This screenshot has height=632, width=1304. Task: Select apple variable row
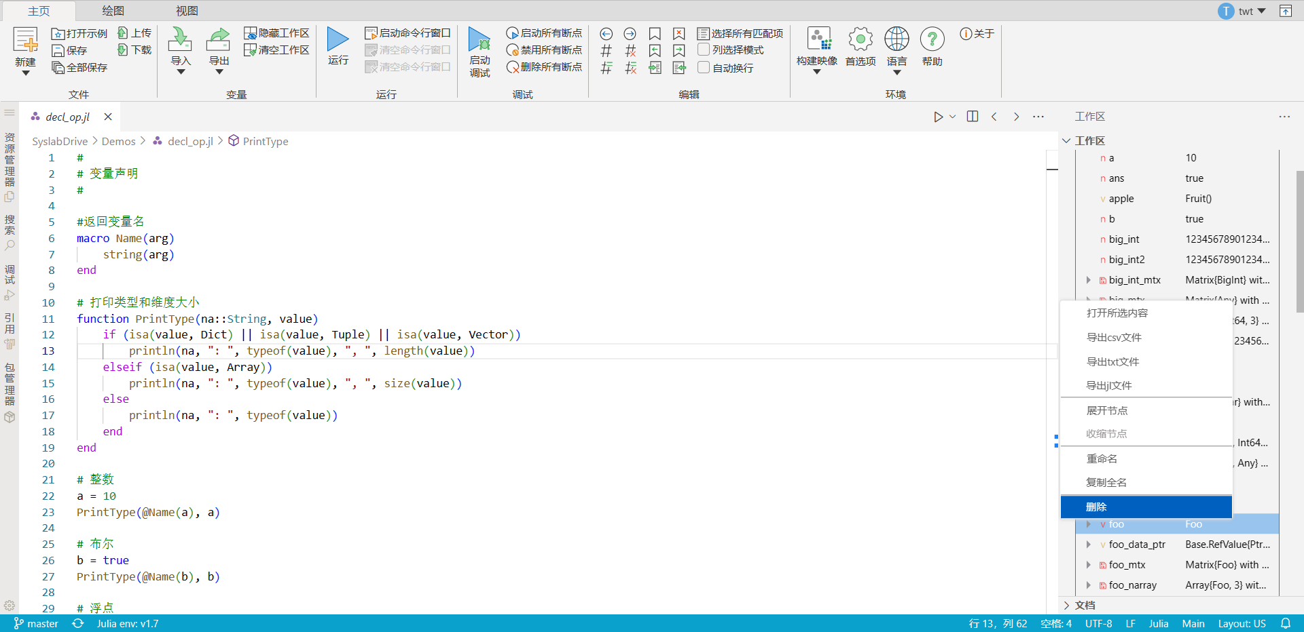coord(1178,199)
